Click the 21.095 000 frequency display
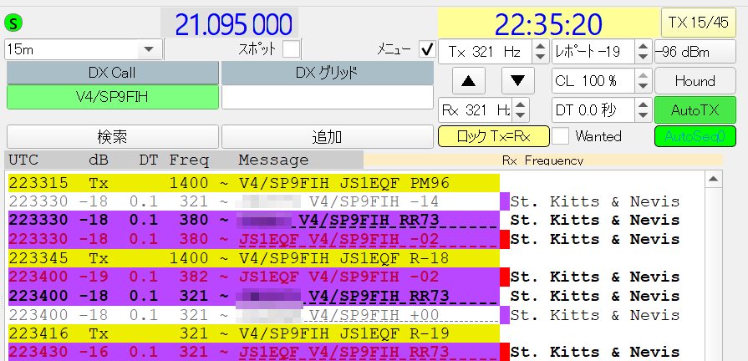 click(230, 24)
